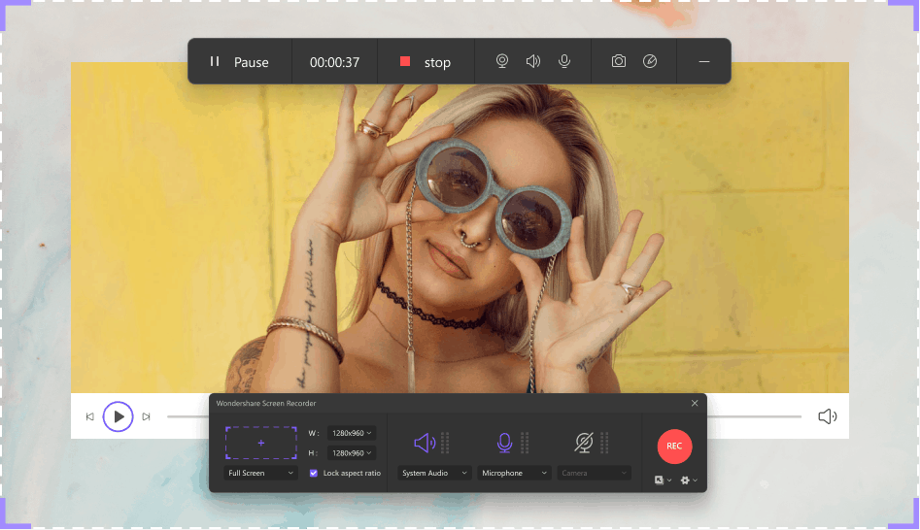Screen dimensions: 920x530
Task: Minimize the recording toolbar
Action: pyautogui.click(x=704, y=61)
